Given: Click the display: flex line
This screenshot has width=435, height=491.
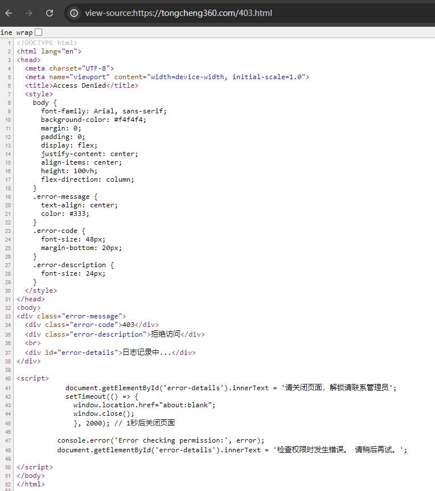Looking at the screenshot, I should [69, 145].
